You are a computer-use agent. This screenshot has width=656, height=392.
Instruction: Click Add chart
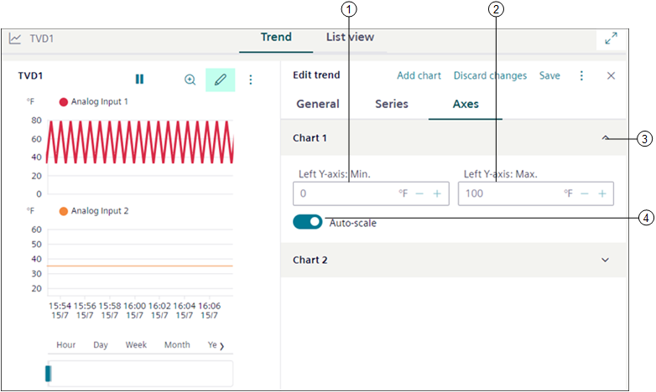tap(419, 75)
